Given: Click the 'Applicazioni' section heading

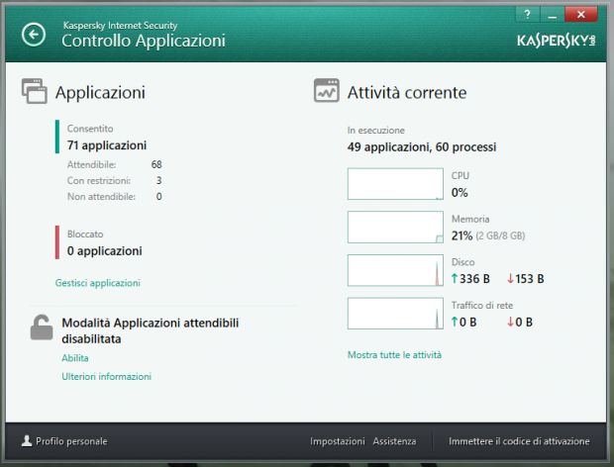Looking at the screenshot, I should coord(100,92).
